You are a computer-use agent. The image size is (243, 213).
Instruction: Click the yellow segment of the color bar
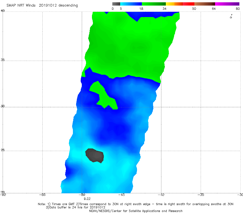pyautogui.click(x=170, y=4)
